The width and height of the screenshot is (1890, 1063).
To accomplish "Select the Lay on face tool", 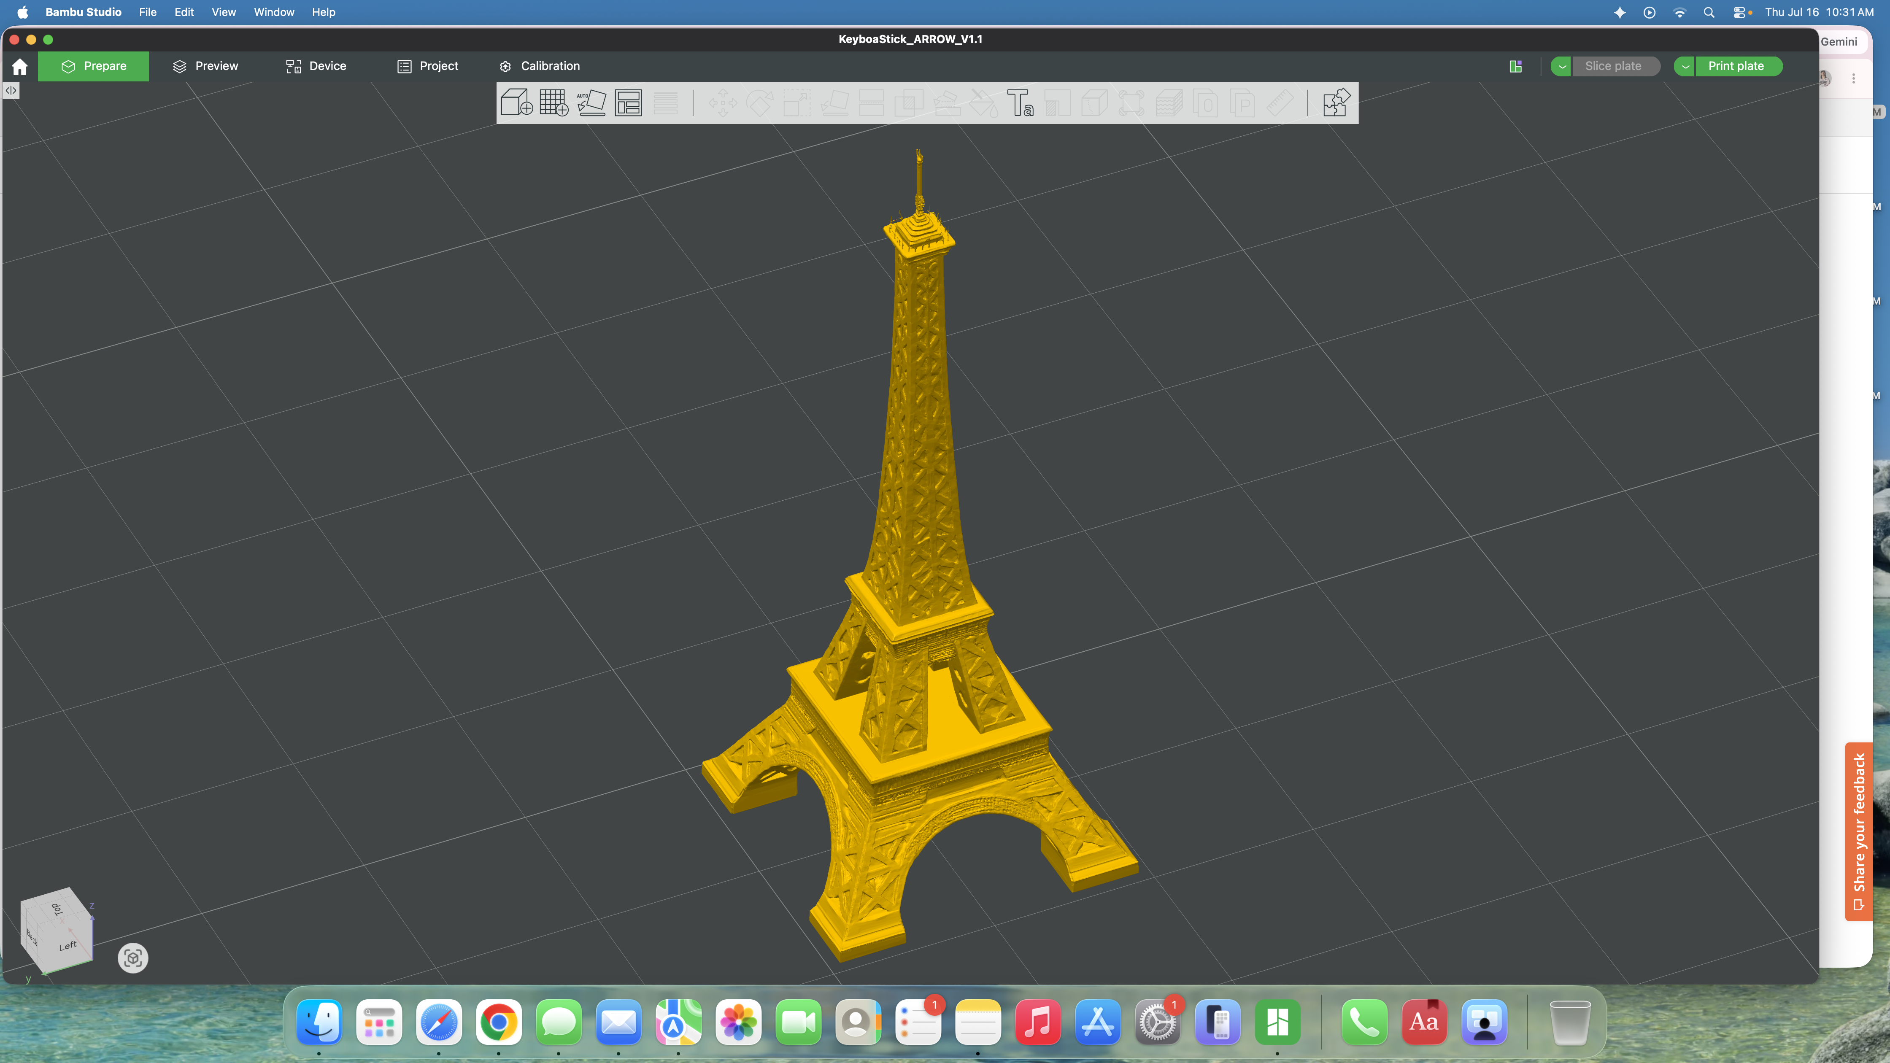I will click(834, 103).
